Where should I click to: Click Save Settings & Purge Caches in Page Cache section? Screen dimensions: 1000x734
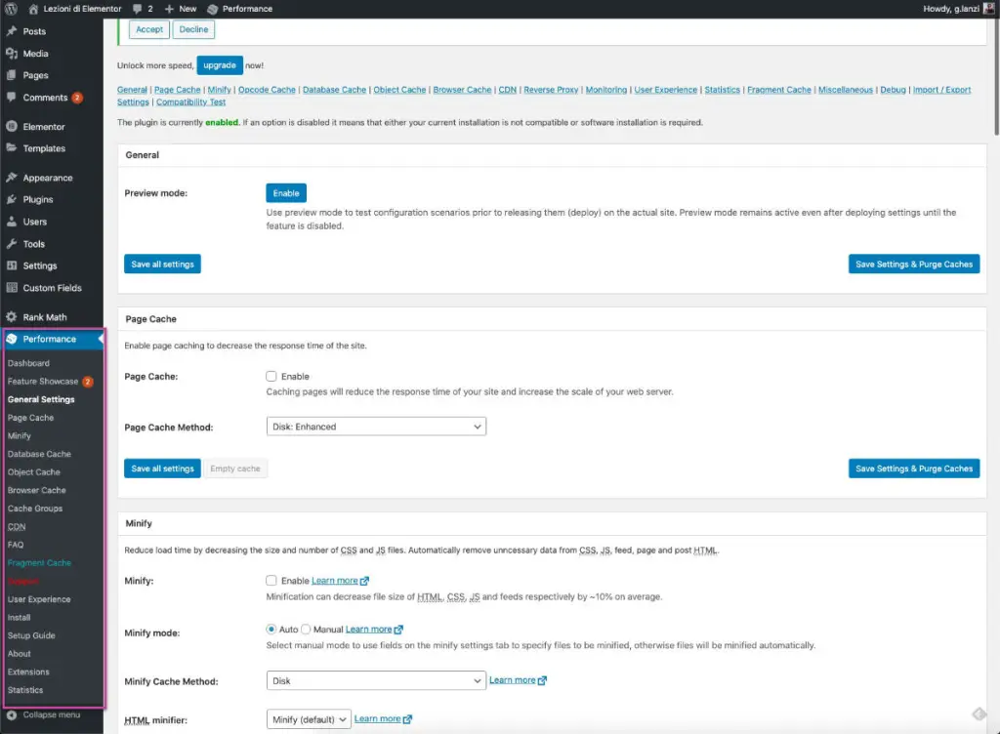[914, 469]
